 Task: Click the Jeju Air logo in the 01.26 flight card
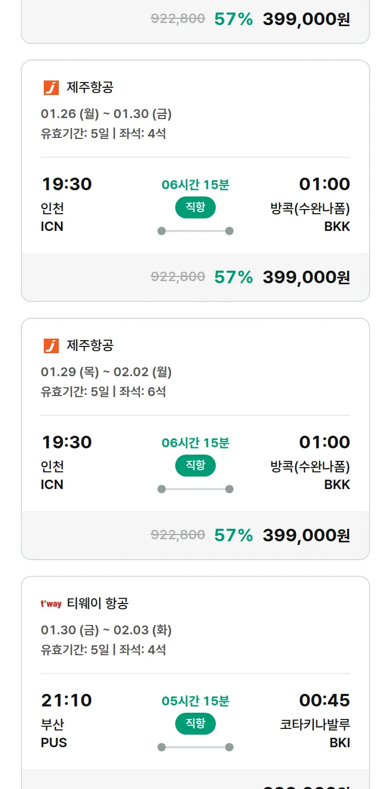(x=51, y=88)
